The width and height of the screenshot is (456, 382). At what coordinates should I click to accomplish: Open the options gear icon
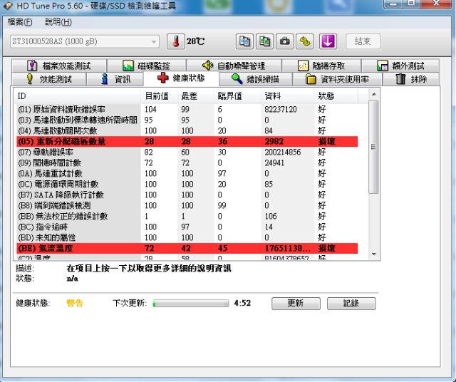pos(305,41)
